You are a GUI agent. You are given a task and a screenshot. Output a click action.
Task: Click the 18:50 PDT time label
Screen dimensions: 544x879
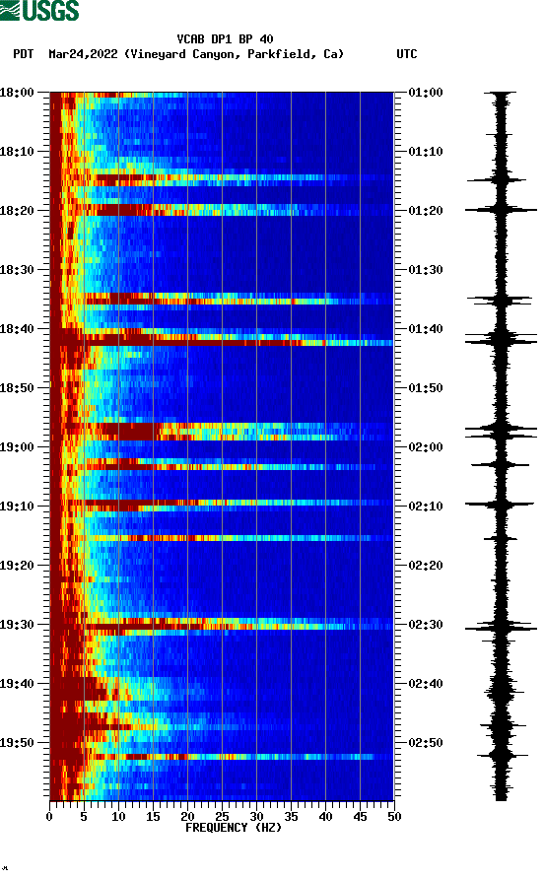(17, 388)
